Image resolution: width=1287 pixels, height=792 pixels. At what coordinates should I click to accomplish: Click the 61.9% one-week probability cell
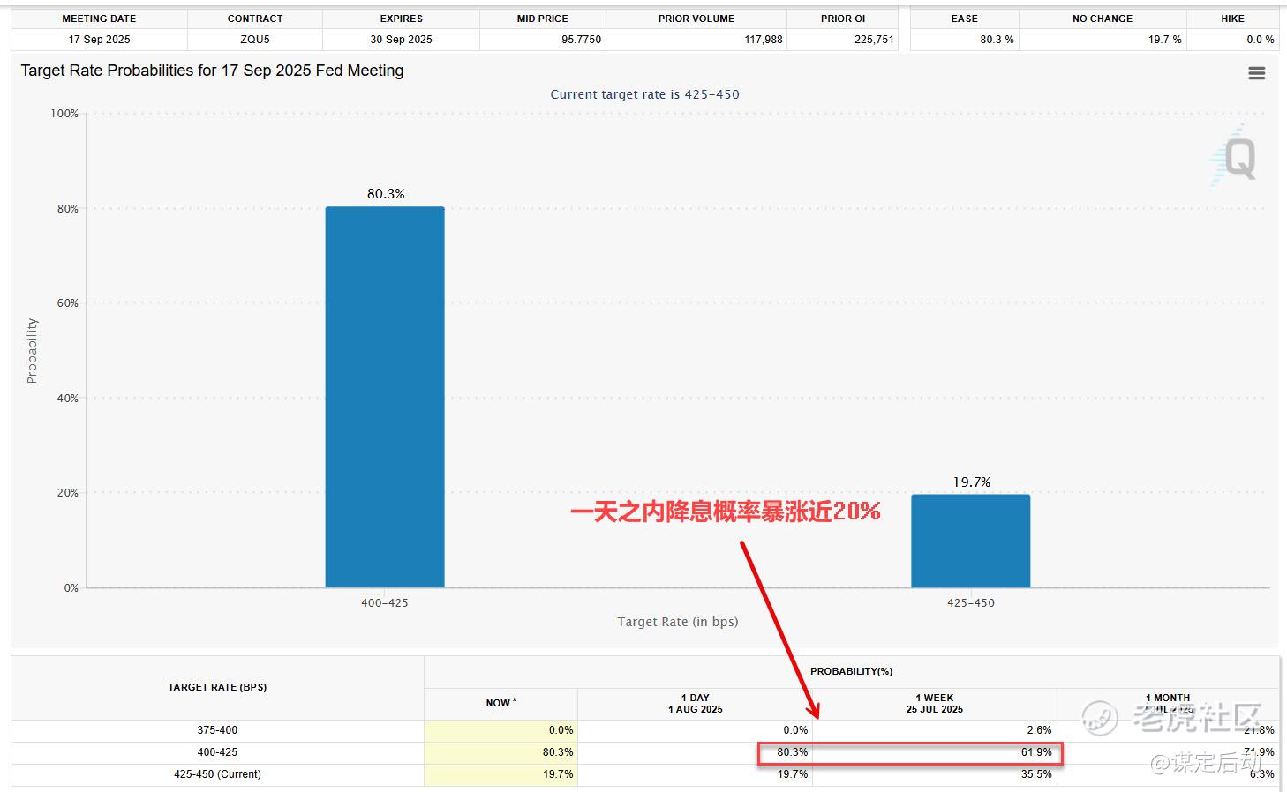coord(1036,752)
